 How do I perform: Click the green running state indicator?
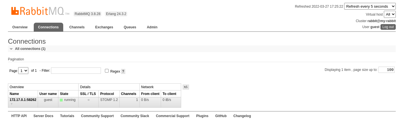[x=61, y=100]
